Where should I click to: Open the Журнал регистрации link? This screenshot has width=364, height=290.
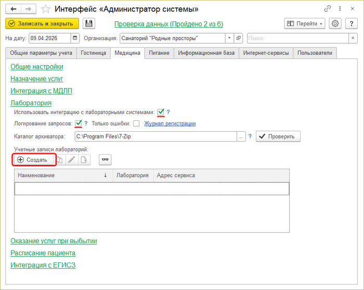point(170,123)
